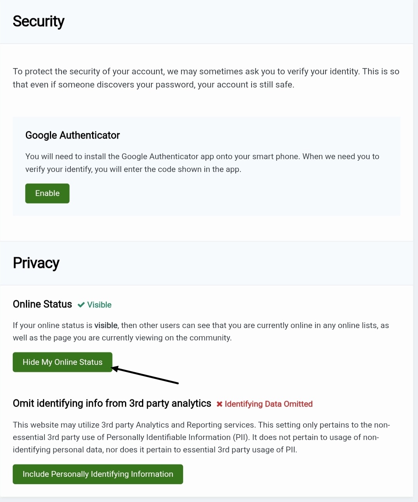This screenshot has width=418, height=502.
Task: Click the red Identifying Data Omitted label
Action: tap(269, 404)
